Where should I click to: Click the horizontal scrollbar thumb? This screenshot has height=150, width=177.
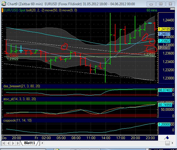click(167, 143)
